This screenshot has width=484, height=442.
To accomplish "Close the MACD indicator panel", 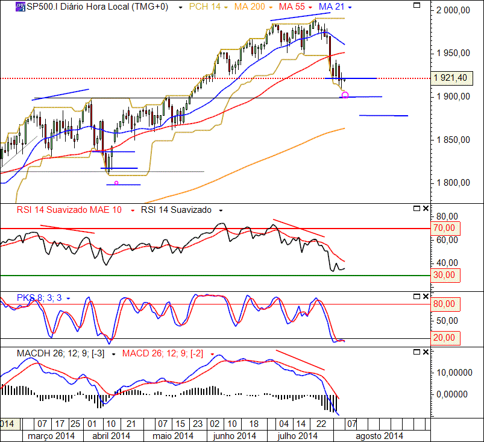I will [426, 352].
